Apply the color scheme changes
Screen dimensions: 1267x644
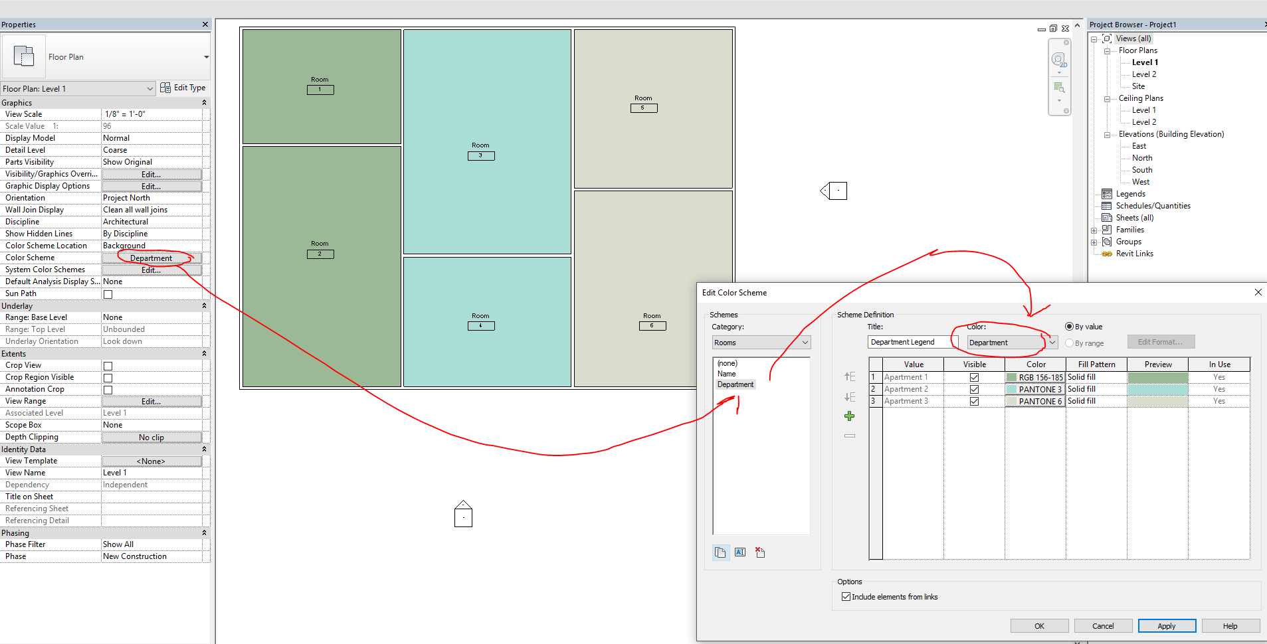tap(1166, 625)
